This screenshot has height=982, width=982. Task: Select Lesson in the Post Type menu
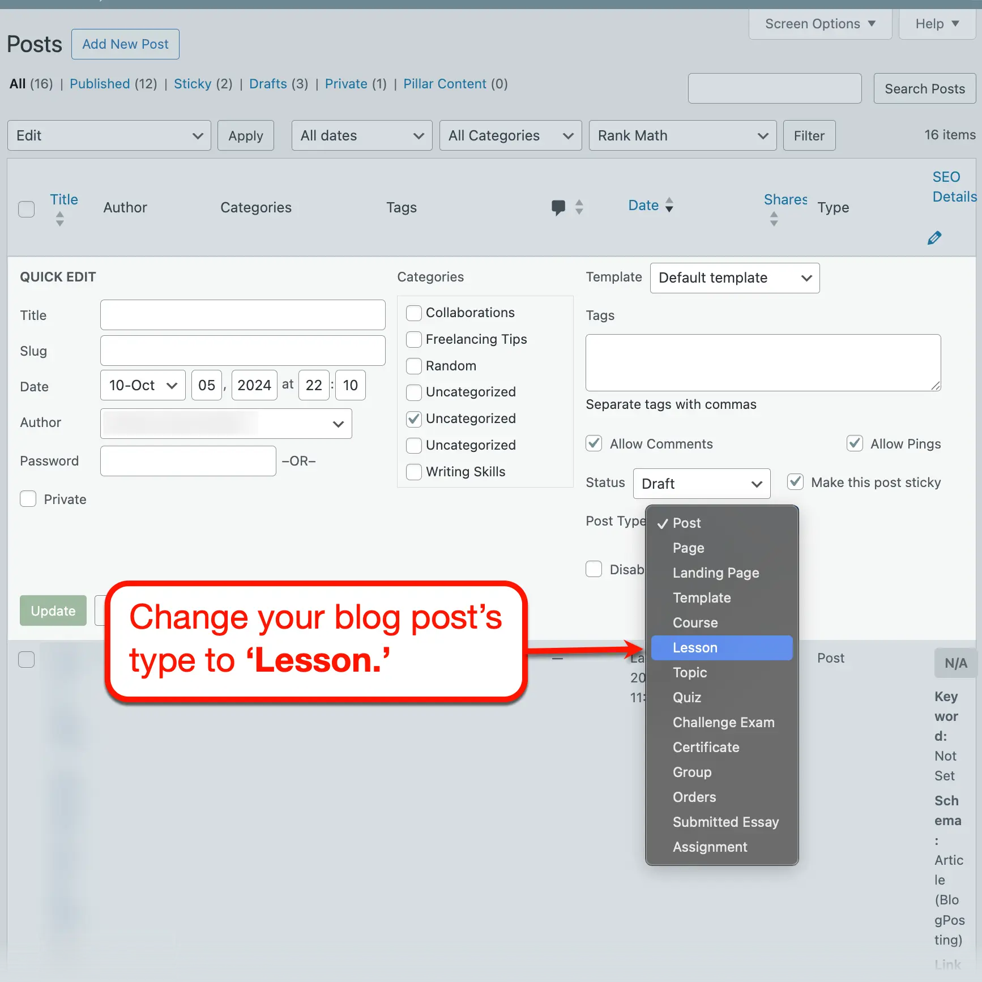coord(695,647)
